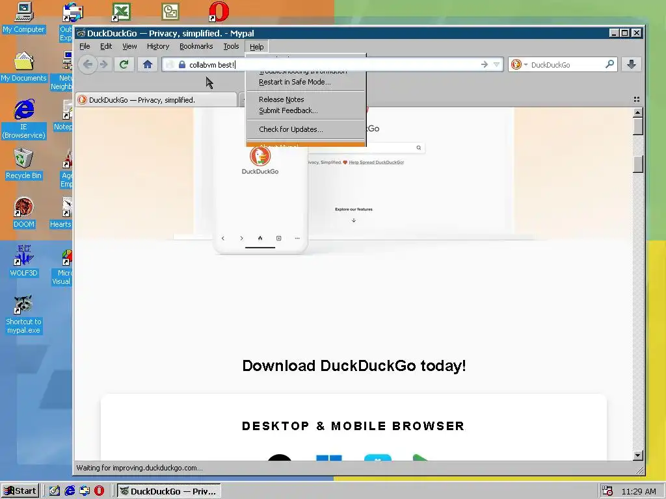Open the History menu
This screenshot has width=666, height=499.
[158, 46]
